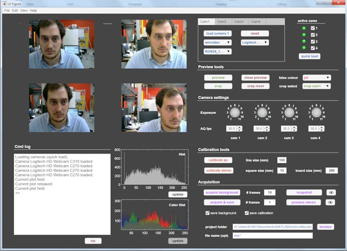Click the cam 1 exposure knob
This screenshot has width=347, height=251.
234,113
